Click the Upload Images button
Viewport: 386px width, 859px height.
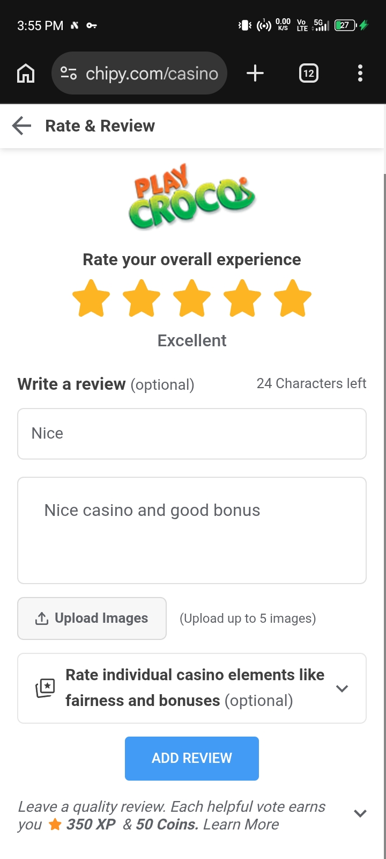coord(92,618)
